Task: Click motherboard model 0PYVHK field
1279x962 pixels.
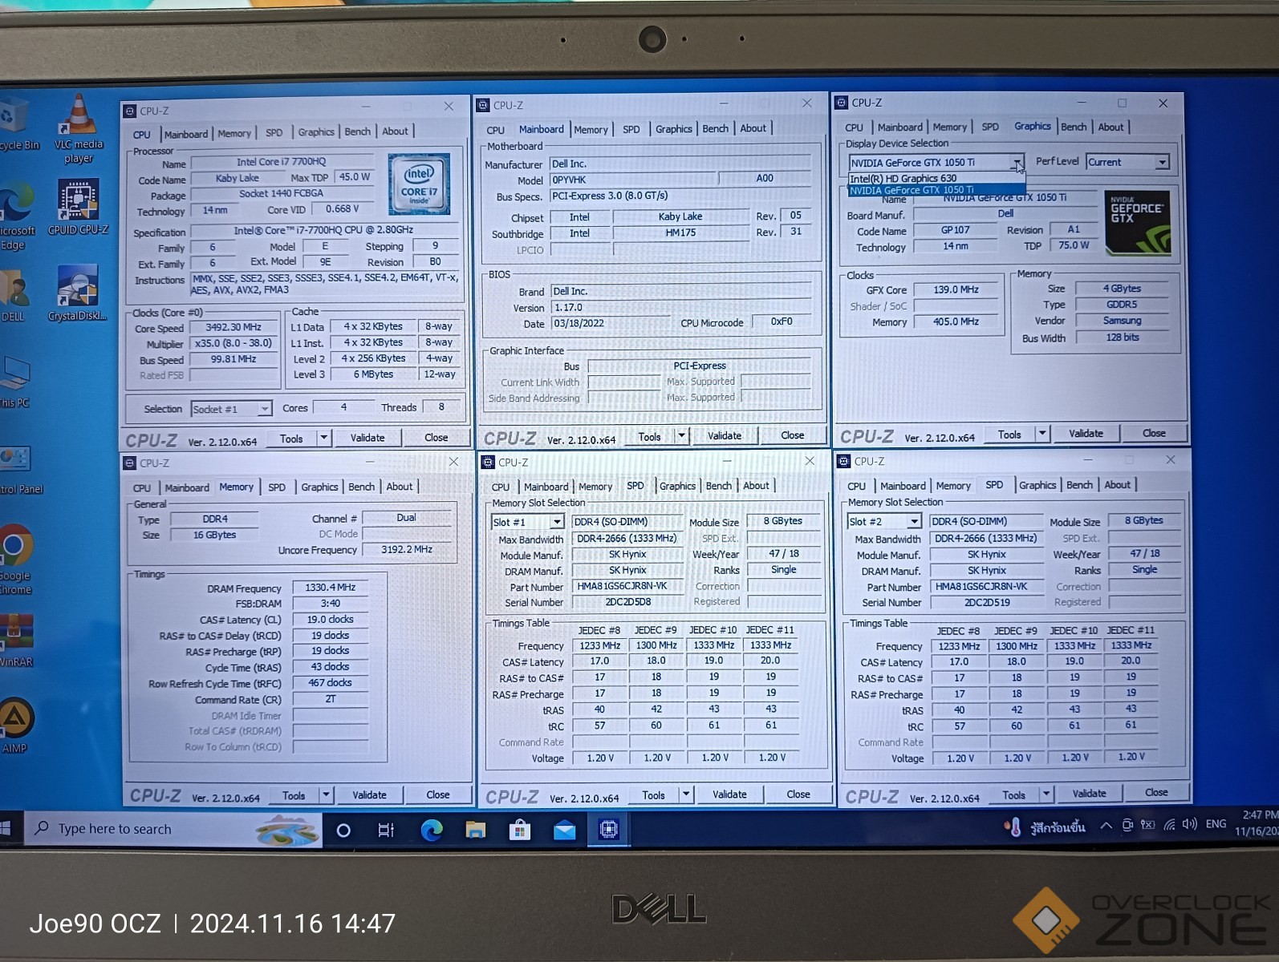Action: point(632,180)
